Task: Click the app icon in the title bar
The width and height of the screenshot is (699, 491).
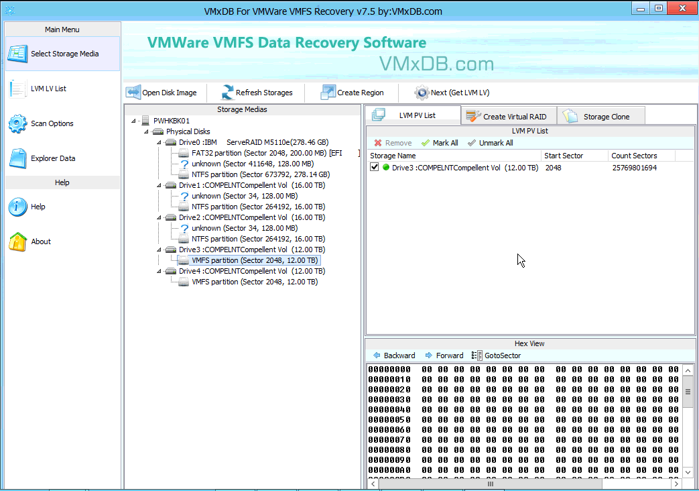Action: click(10, 11)
